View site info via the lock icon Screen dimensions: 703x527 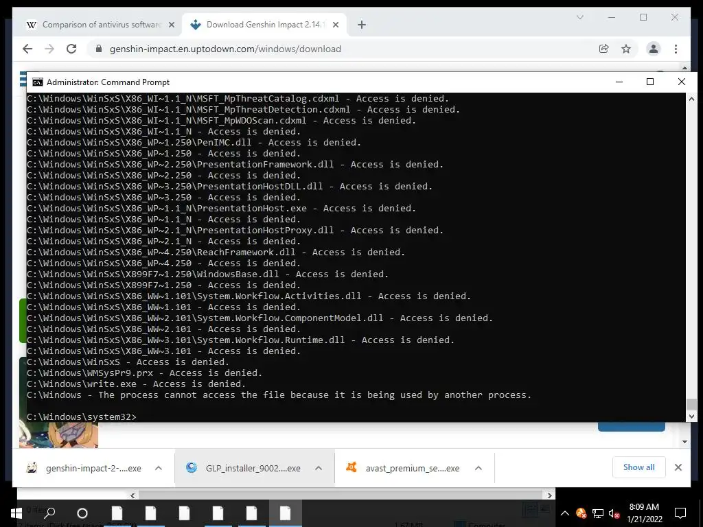99,49
